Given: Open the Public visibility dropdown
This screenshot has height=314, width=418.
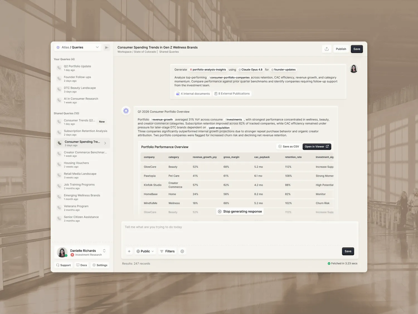Looking at the screenshot, I should pos(145,251).
